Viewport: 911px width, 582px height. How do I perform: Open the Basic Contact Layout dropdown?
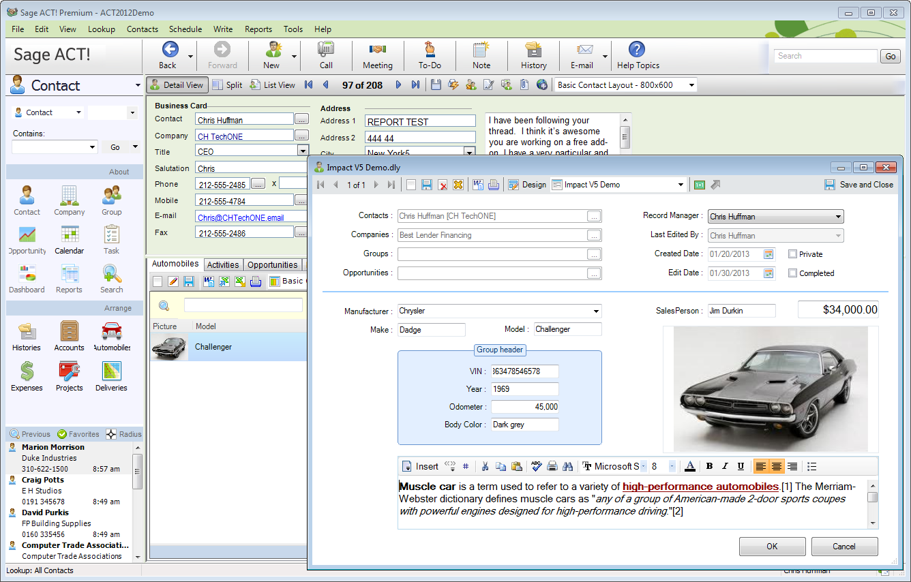[691, 85]
